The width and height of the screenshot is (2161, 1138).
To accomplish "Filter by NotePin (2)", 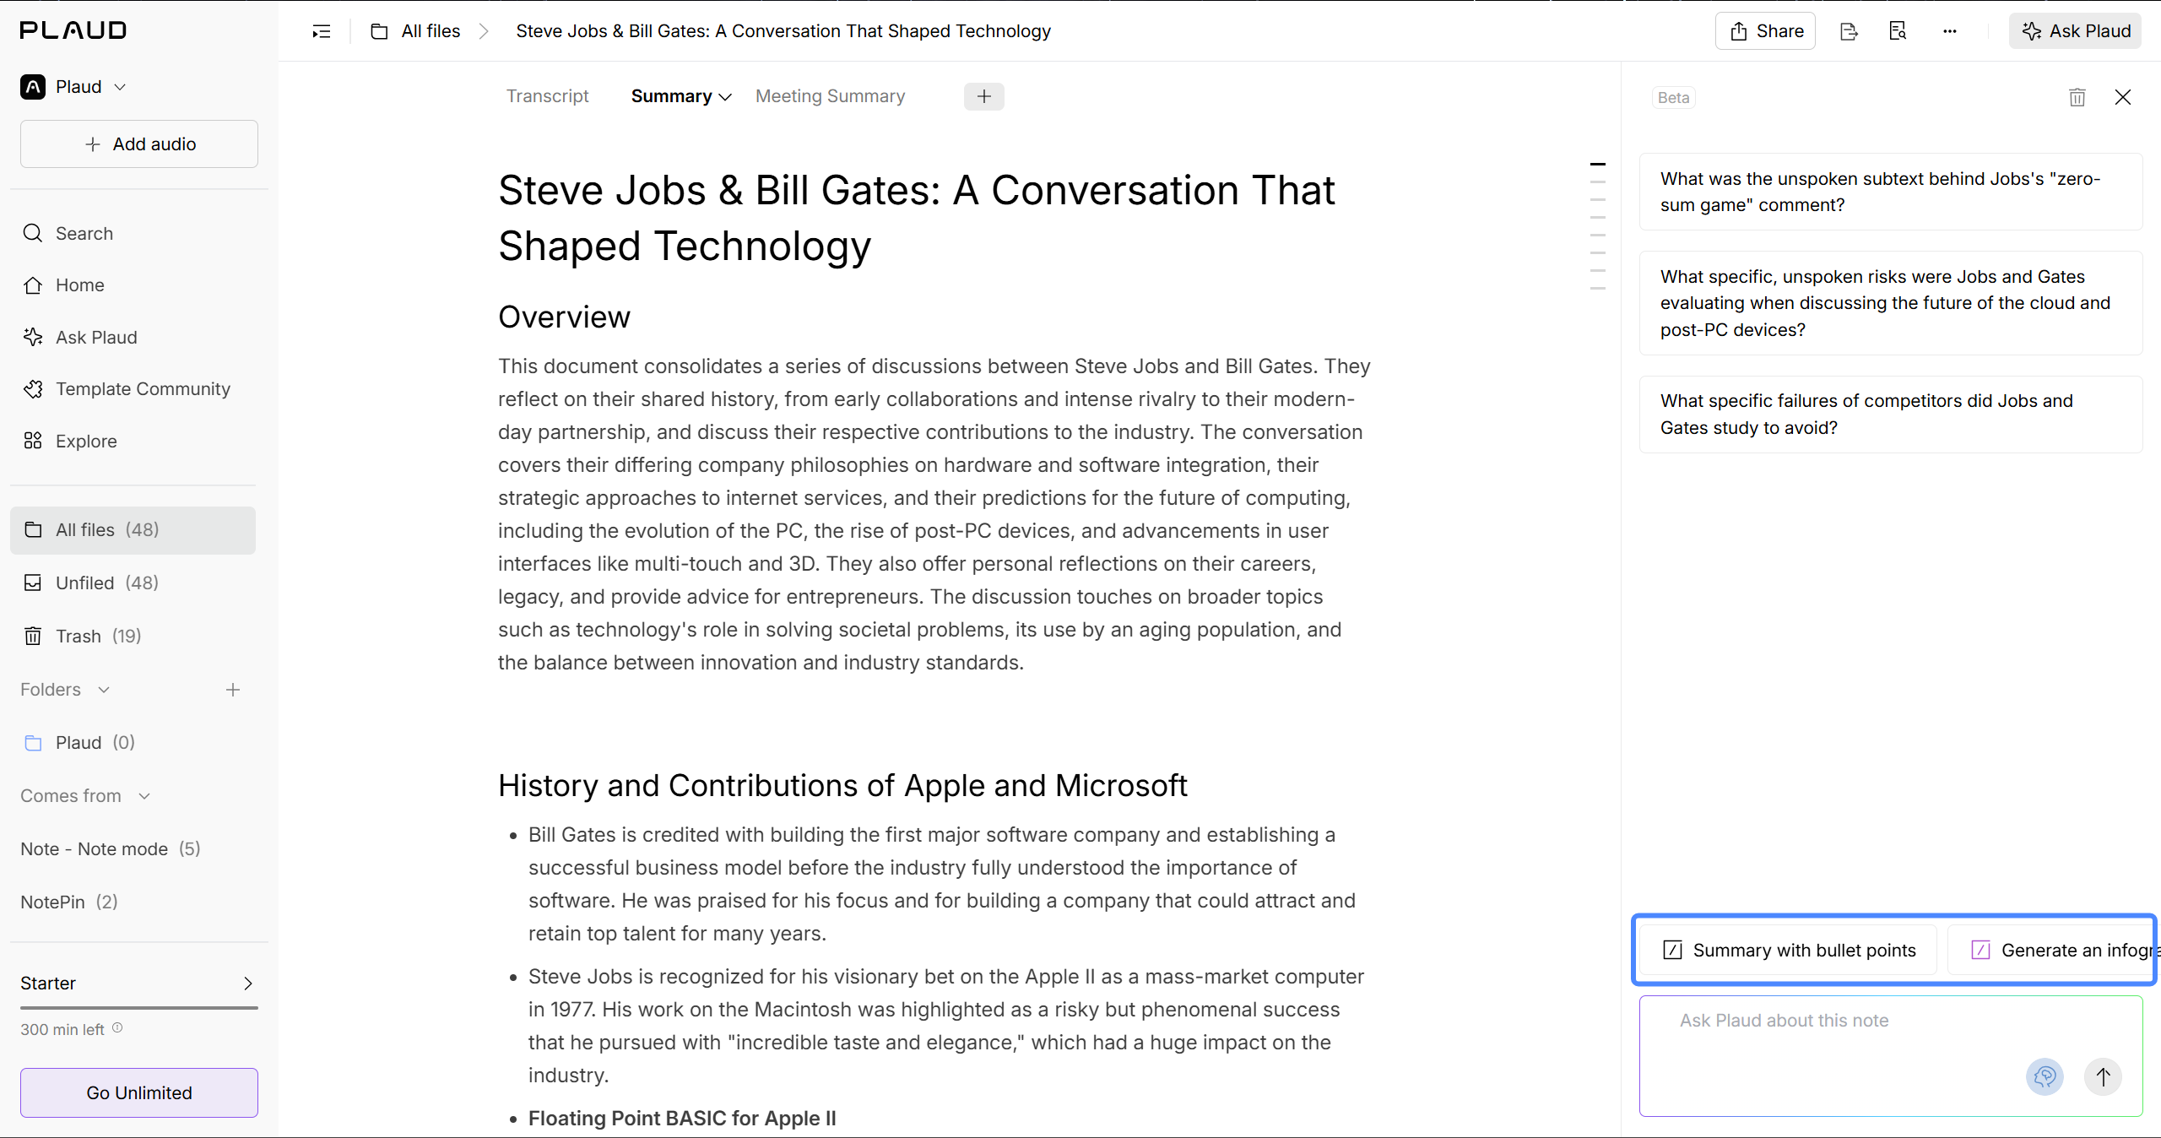I will click(x=69, y=902).
